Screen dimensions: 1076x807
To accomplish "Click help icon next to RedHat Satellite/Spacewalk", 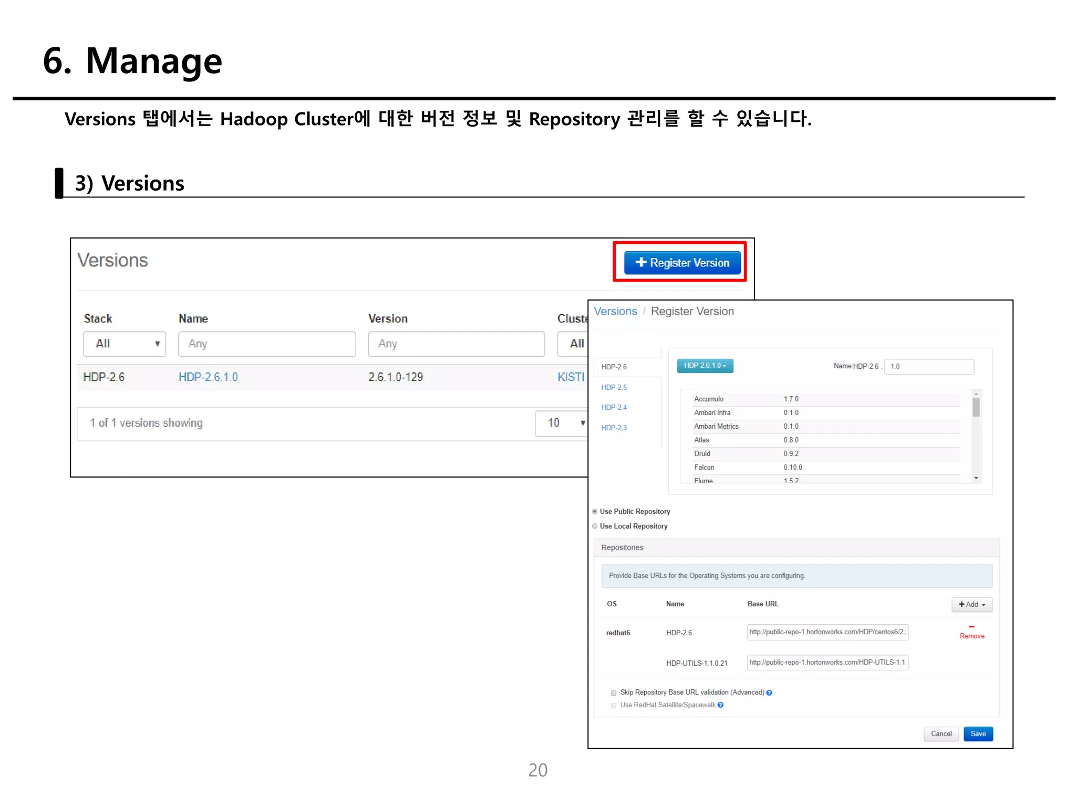I will [721, 705].
